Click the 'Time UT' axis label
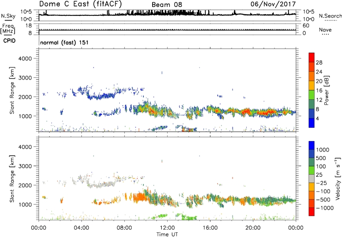Viewport: 342px width, 237px height. pyautogui.click(x=167, y=234)
